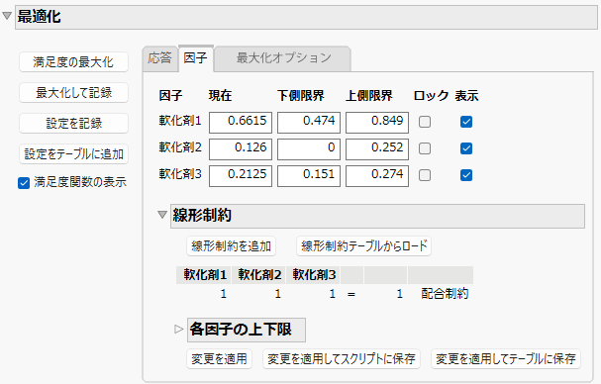Screen dimensions: 601x384
Task: Click the 最適化 section title
Action: click(x=39, y=17)
